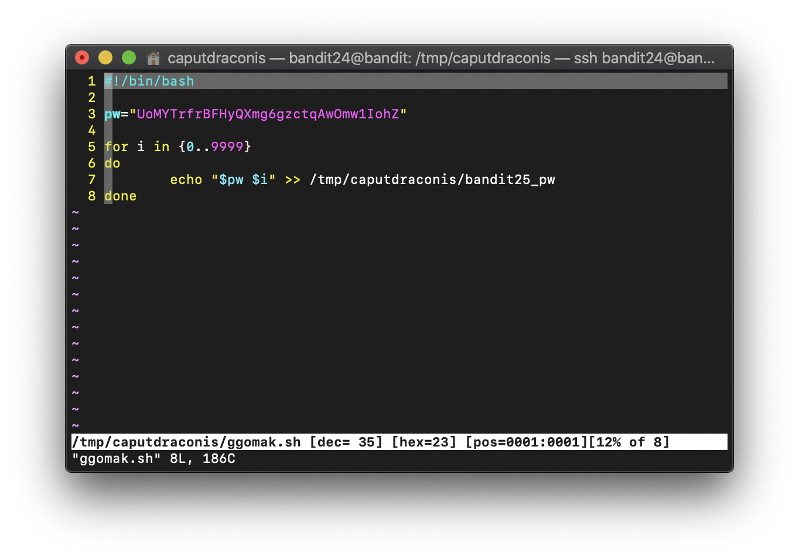Click the range end value 9999
This screenshot has width=799, height=559.
click(x=227, y=146)
